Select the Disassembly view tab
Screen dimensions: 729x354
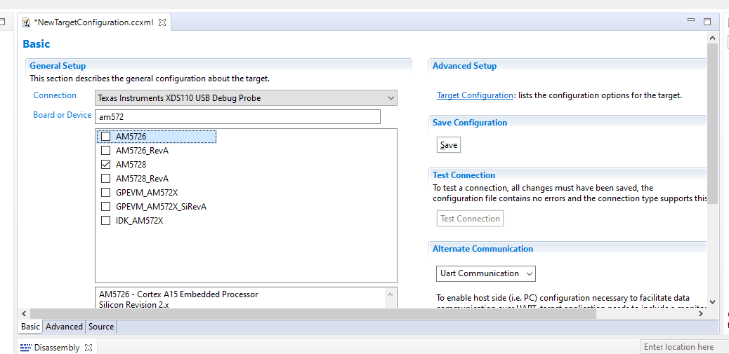pos(57,347)
